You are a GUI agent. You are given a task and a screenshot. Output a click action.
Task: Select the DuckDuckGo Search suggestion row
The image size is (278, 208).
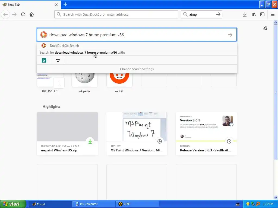pyautogui.click(x=137, y=45)
